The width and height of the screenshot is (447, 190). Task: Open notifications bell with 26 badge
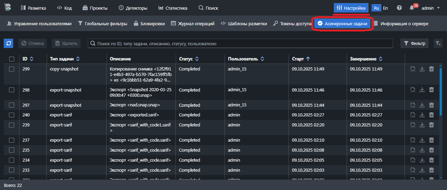pyautogui.click(x=411, y=8)
